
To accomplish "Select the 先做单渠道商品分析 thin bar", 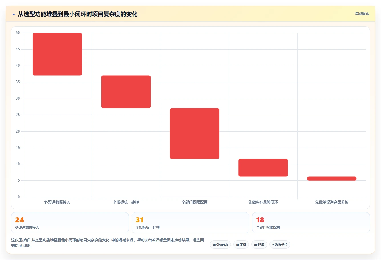I will 332,179.
